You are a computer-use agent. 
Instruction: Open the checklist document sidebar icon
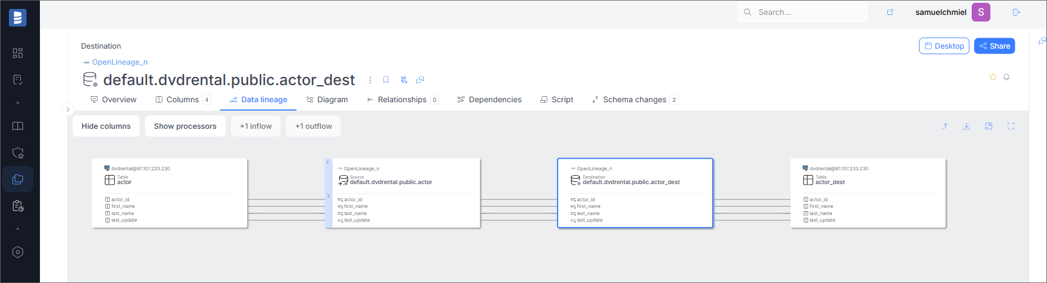(18, 80)
